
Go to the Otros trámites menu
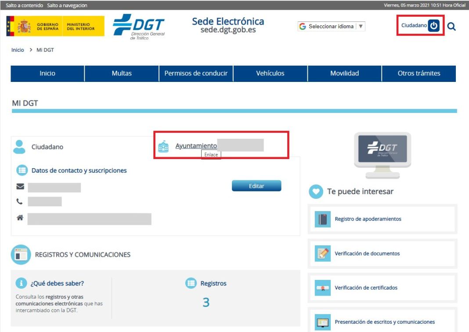pyautogui.click(x=418, y=74)
